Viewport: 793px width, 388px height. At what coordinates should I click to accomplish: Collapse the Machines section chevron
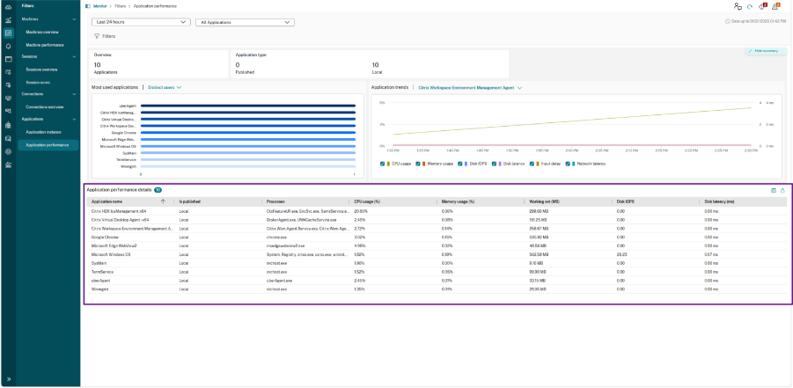pyautogui.click(x=74, y=19)
